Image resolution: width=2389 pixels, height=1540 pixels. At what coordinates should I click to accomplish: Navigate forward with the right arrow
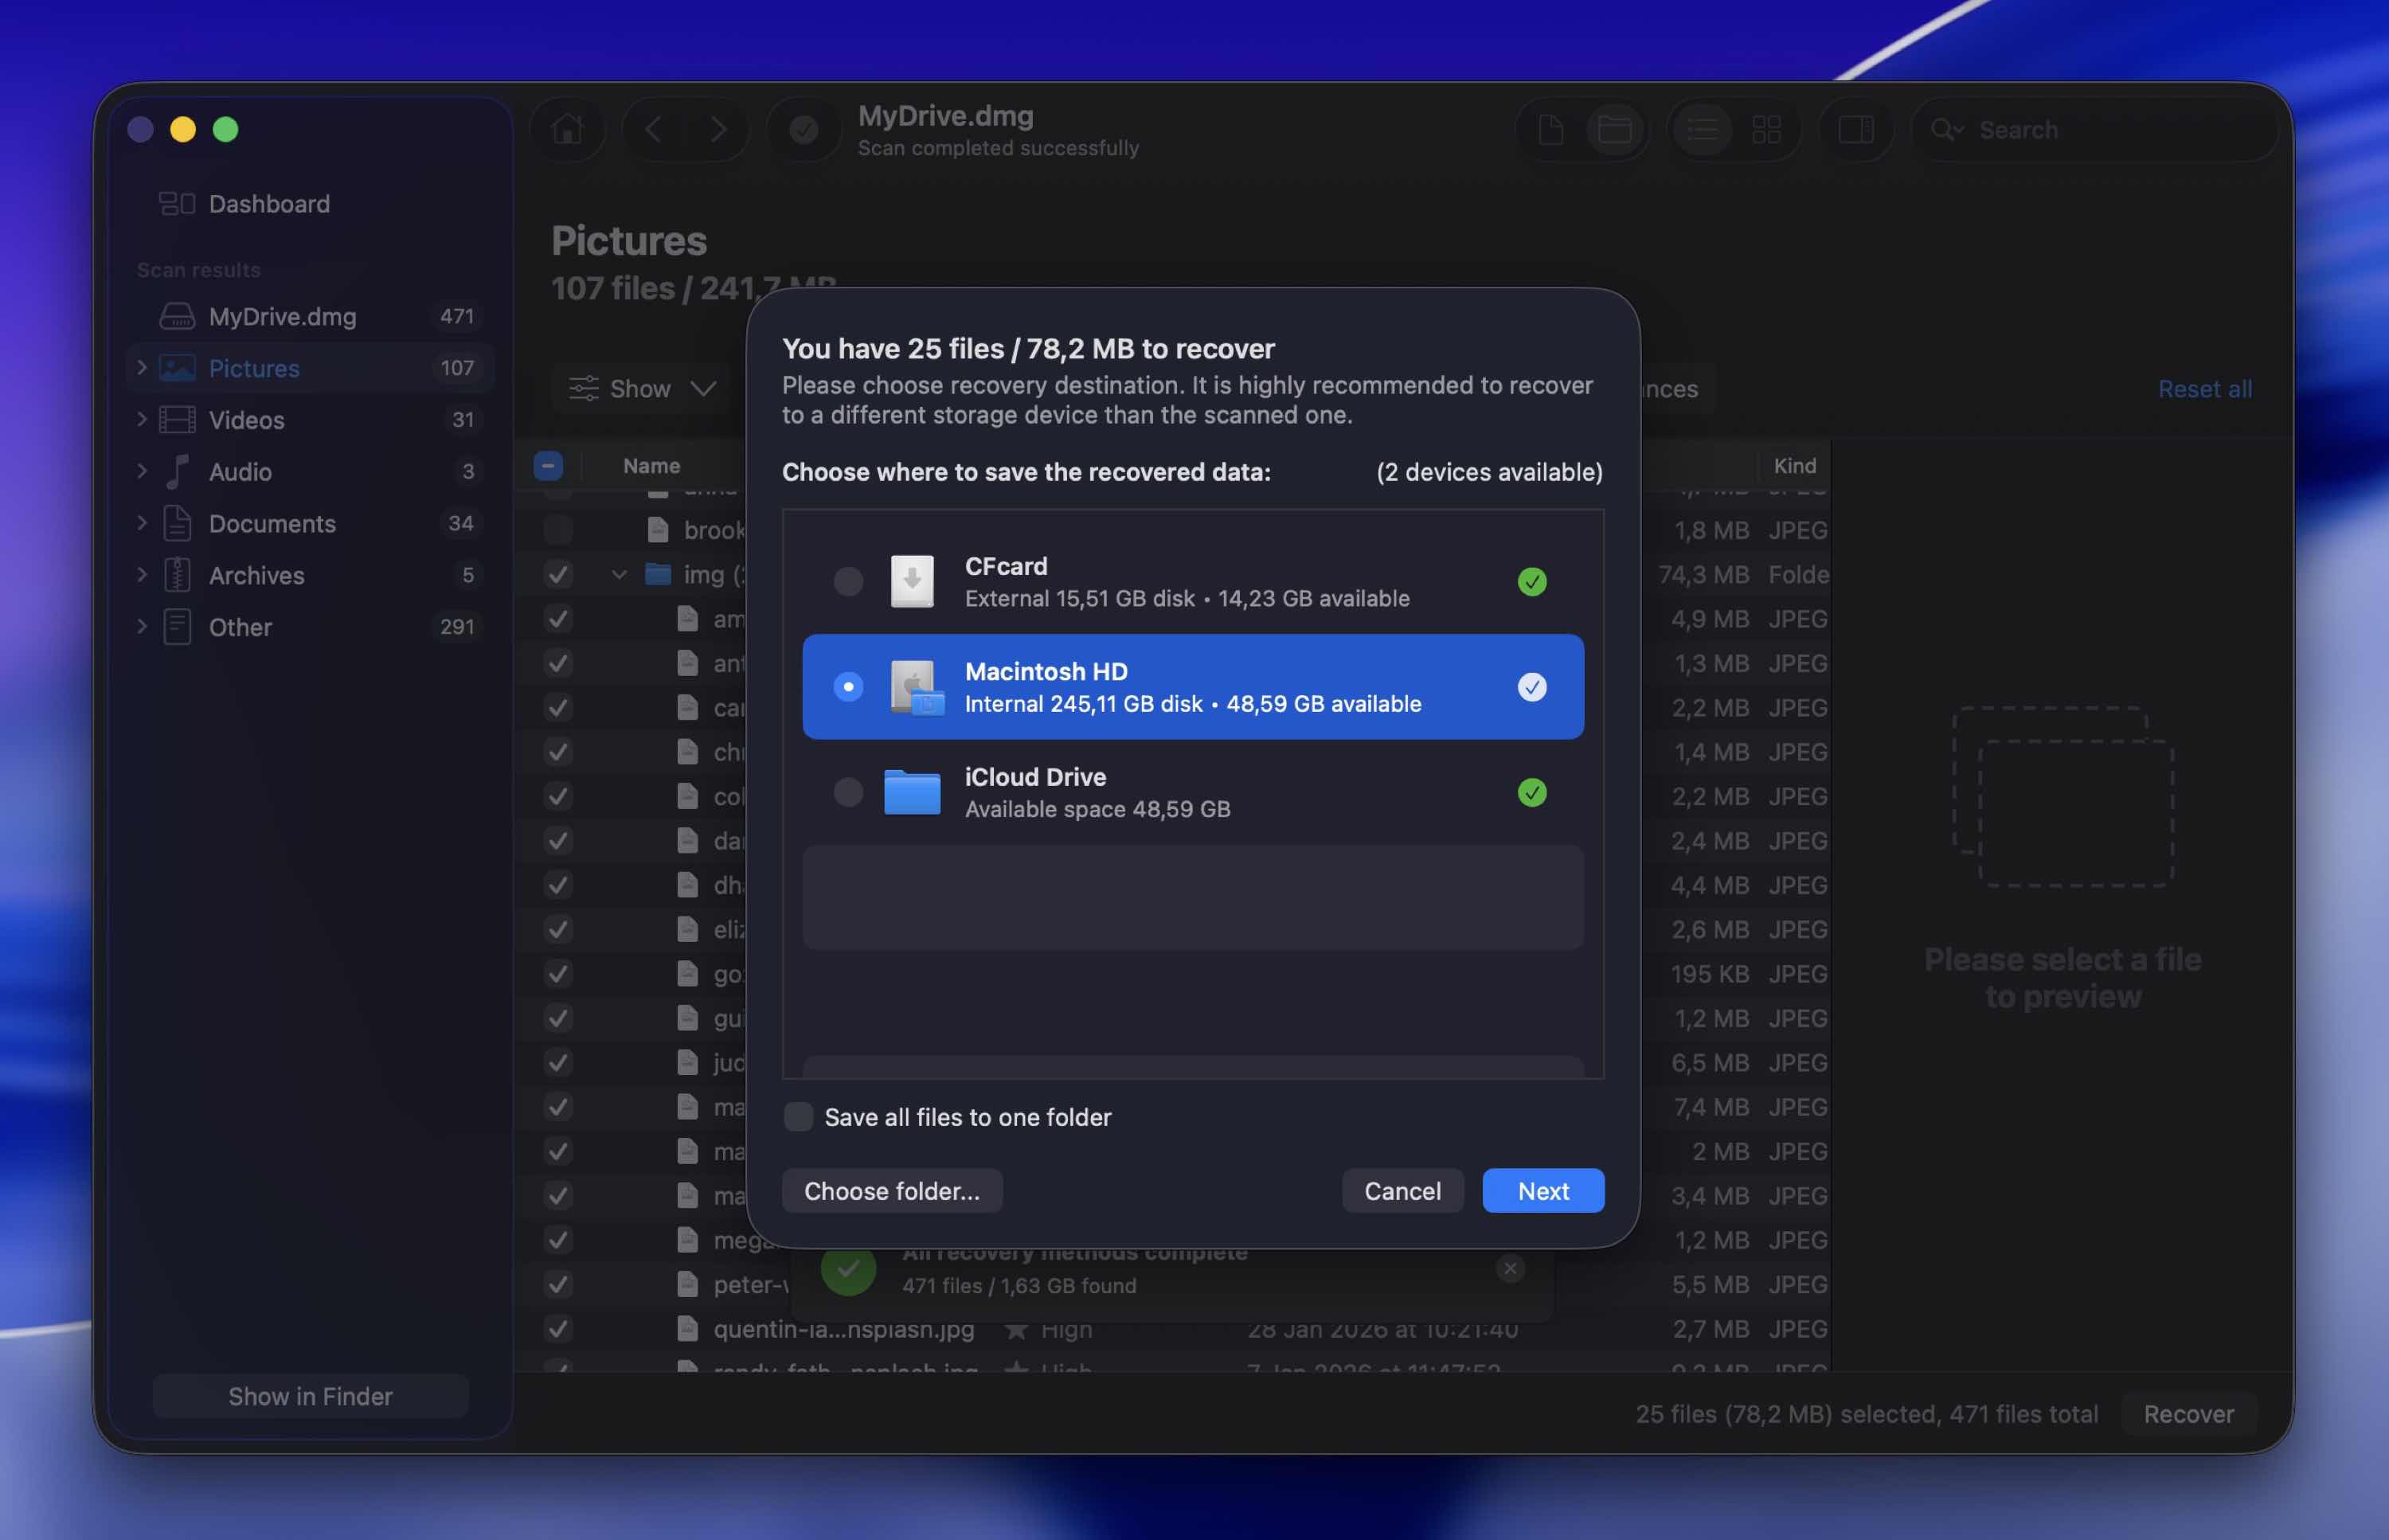coord(718,130)
